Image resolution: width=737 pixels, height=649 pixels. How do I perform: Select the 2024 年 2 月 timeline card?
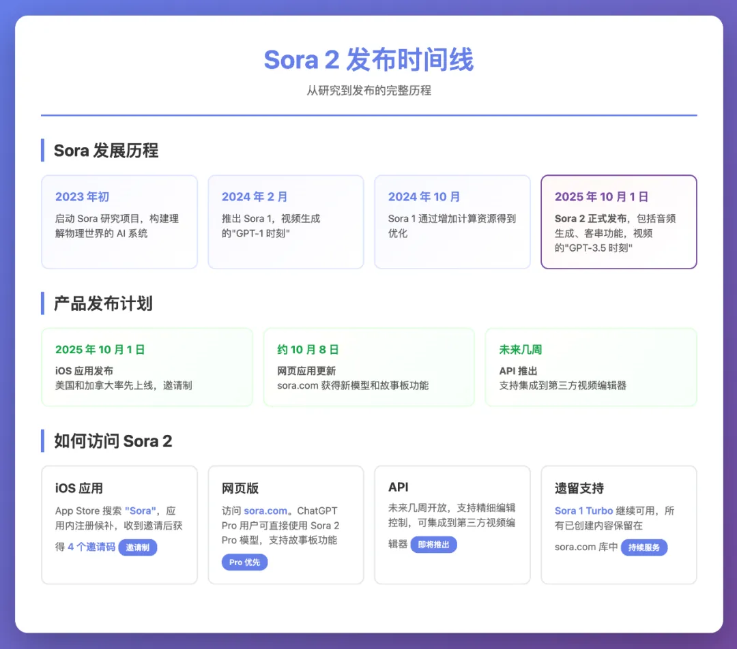click(x=285, y=222)
